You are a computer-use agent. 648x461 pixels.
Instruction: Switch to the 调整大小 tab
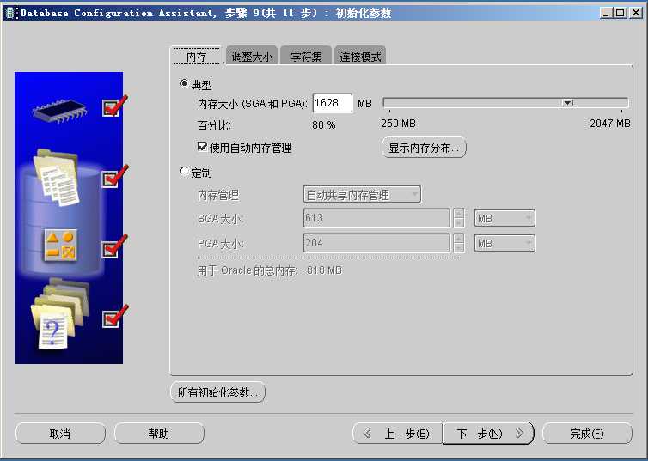252,56
